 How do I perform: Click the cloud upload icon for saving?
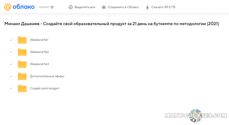104,7
